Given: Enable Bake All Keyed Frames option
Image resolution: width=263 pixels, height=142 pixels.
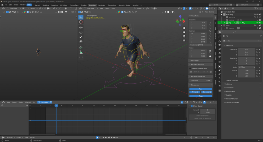Looking at the screenshot, I should coord(190,68).
